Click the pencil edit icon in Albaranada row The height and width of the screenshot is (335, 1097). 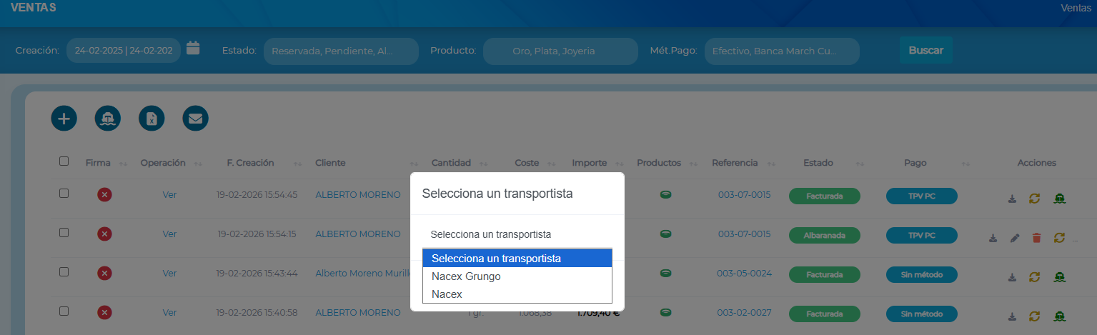pyautogui.click(x=1015, y=238)
